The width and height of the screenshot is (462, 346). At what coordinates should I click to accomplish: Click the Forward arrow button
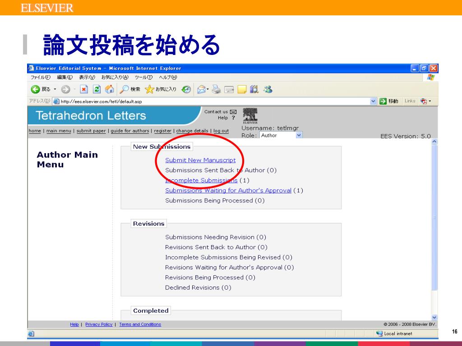(65, 89)
